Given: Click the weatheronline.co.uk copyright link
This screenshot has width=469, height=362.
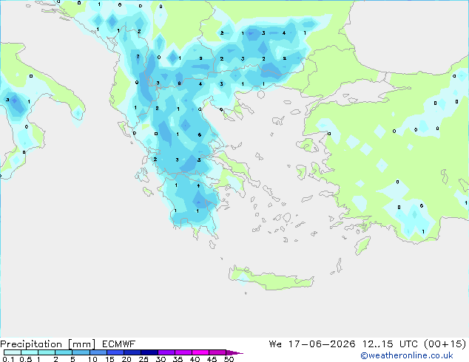Looking at the screenshot, I should click(x=407, y=355).
